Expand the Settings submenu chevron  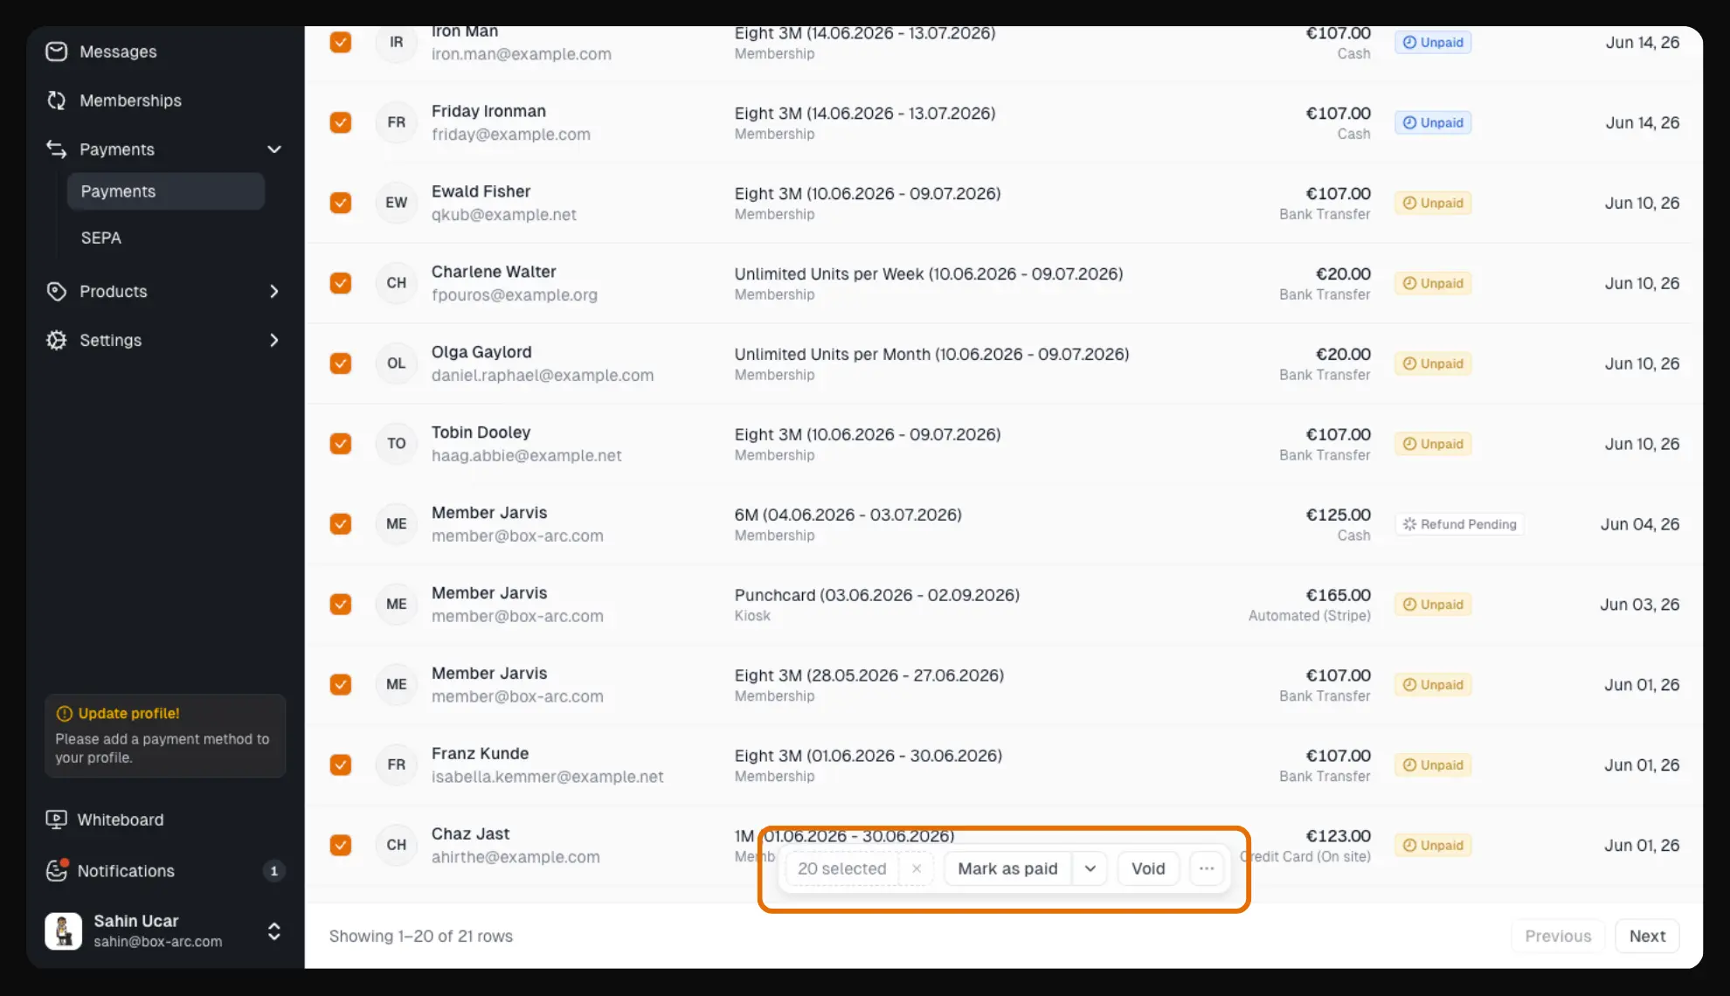274,340
